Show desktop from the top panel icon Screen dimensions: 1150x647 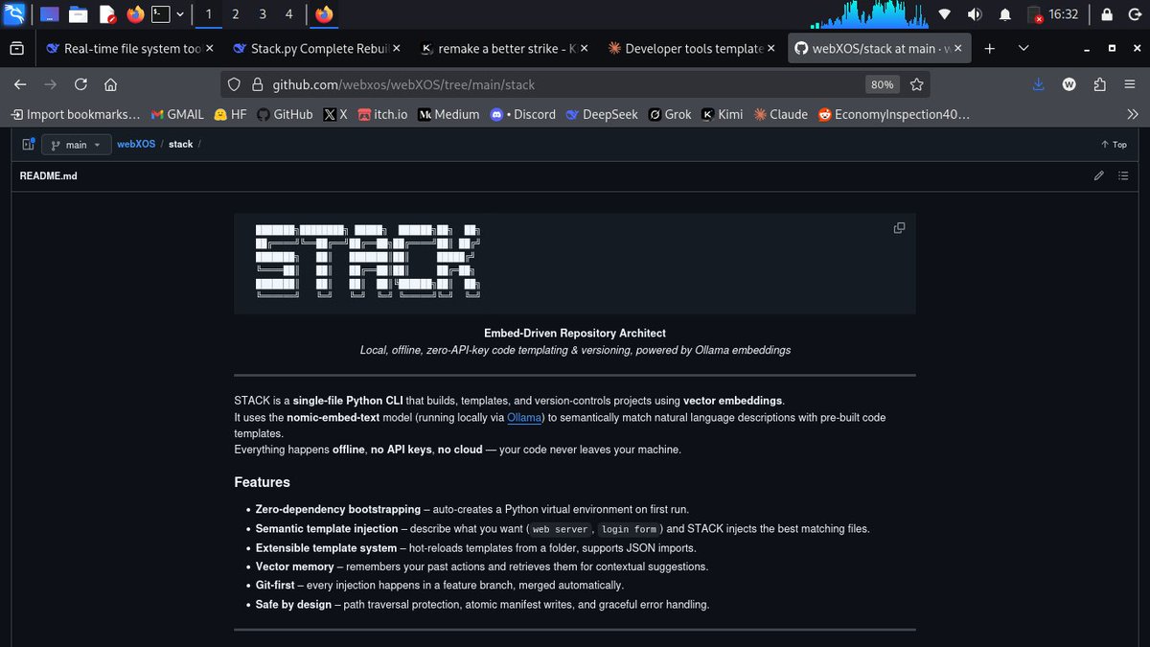click(x=49, y=14)
